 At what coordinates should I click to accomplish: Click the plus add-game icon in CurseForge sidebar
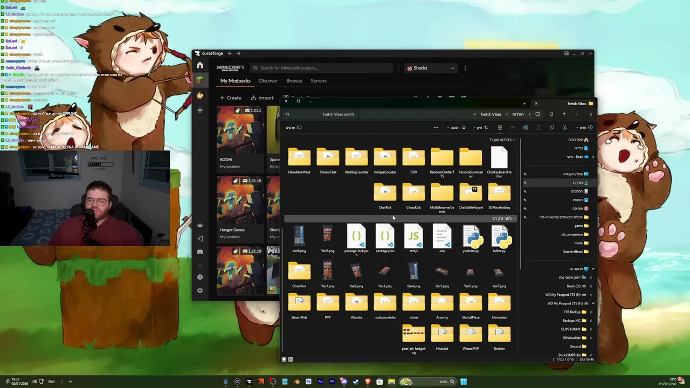[x=200, y=110]
